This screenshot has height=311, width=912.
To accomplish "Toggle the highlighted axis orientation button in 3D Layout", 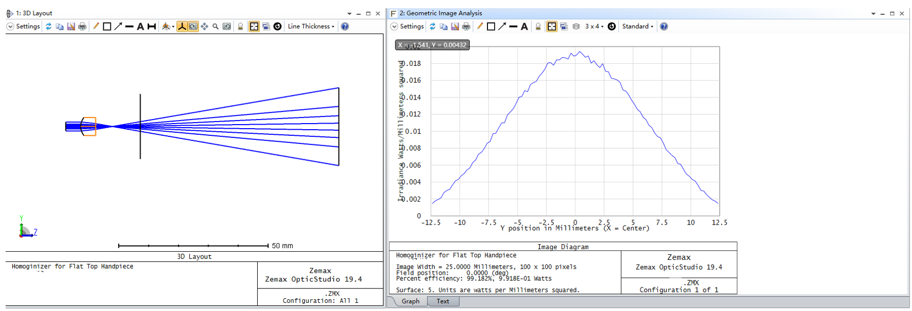I will click(x=182, y=27).
